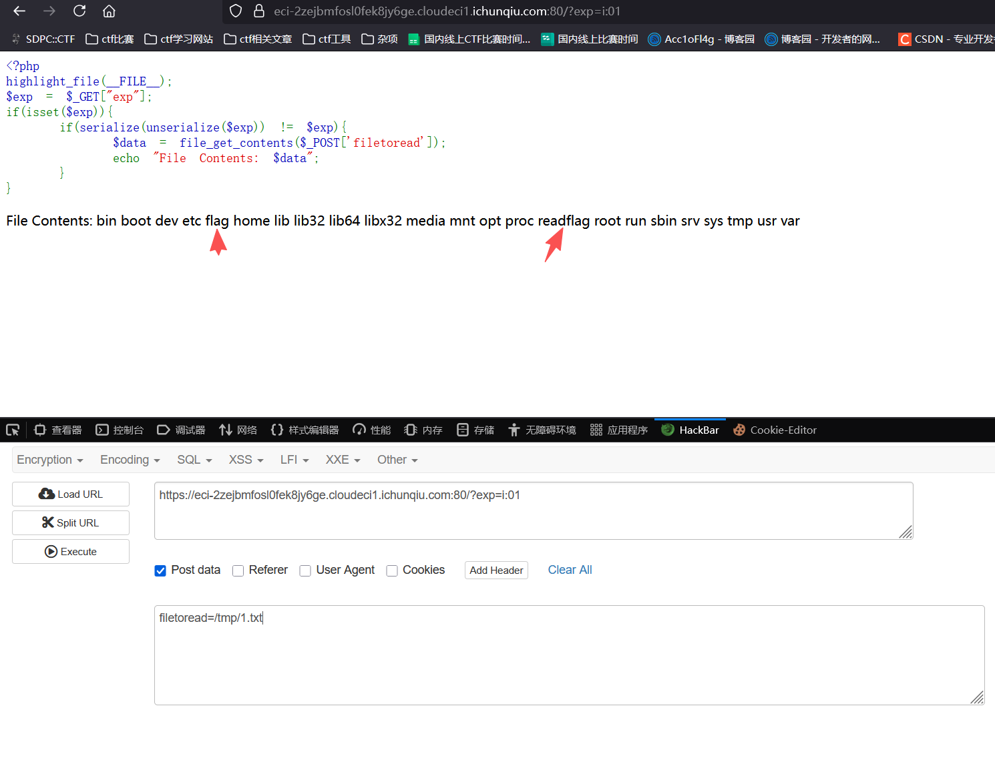Open 国内线上比赛时间 bookmark
Image resolution: width=995 pixels, height=760 pixels.
[x=590, y=39]
